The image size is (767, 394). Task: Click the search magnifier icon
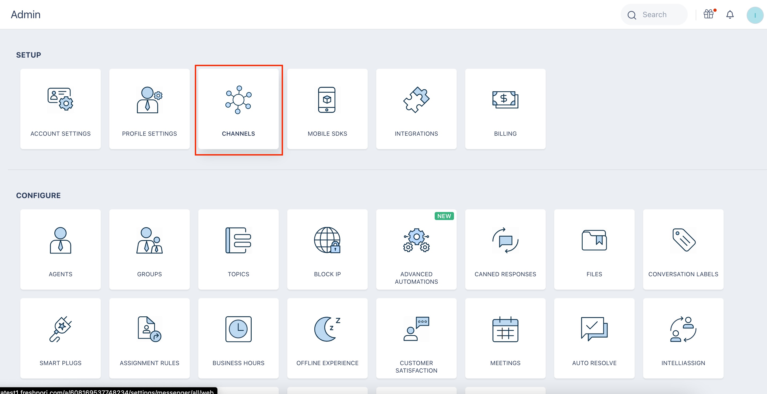click(x=631, y=15)
